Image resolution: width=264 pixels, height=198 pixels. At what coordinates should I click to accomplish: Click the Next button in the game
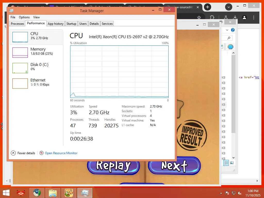click(x=174, y=166)
